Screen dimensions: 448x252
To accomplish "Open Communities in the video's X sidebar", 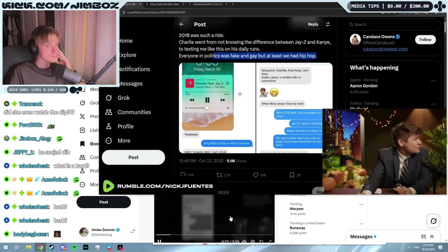I will click(128, 112).
